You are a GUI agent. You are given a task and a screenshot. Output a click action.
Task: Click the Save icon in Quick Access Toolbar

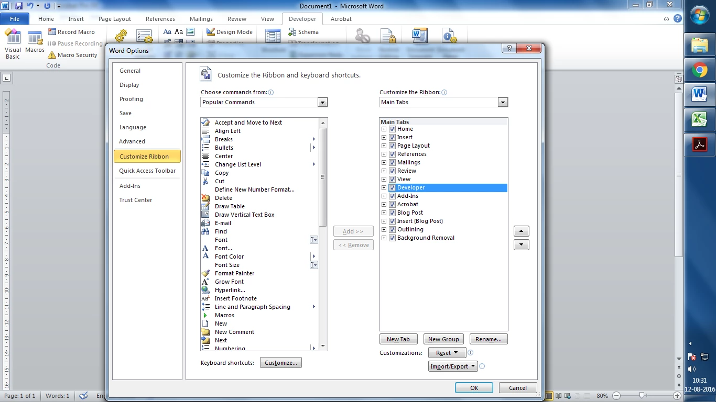[x=19, y=6]
